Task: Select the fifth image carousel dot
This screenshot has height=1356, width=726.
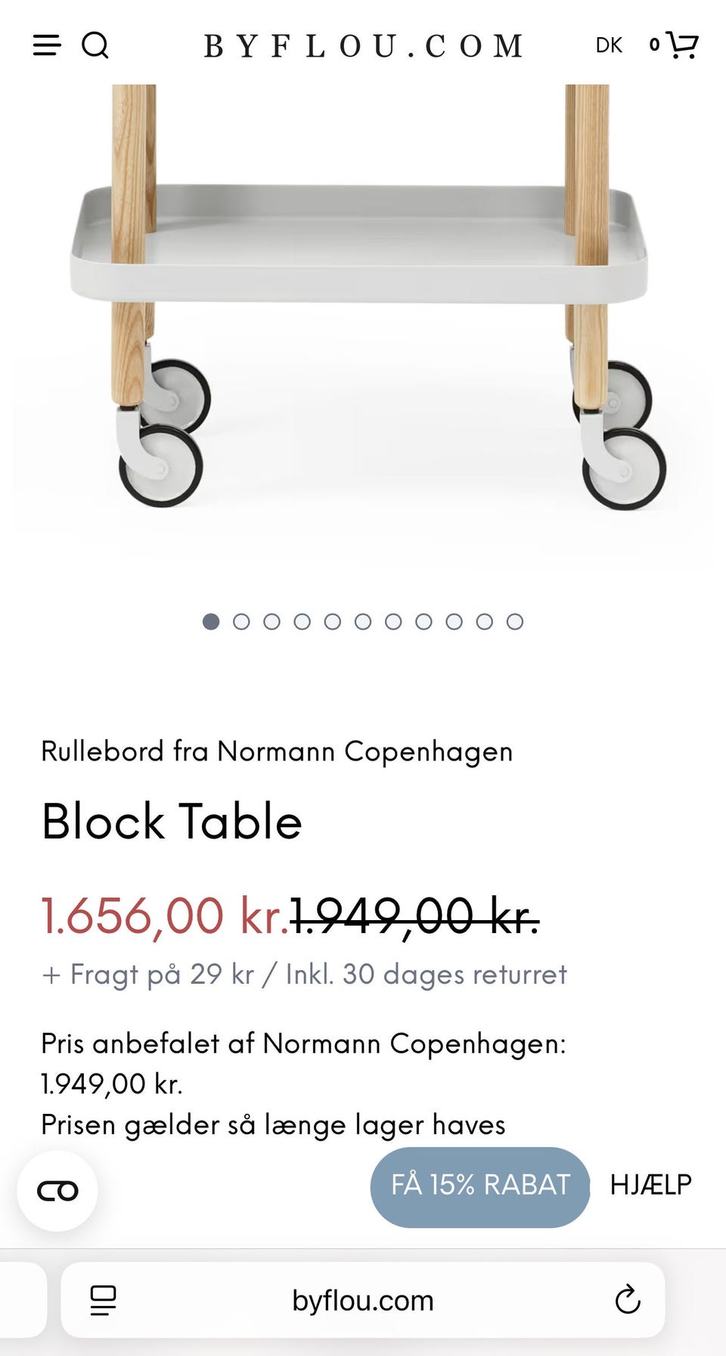Action: [x=332, y=622]
